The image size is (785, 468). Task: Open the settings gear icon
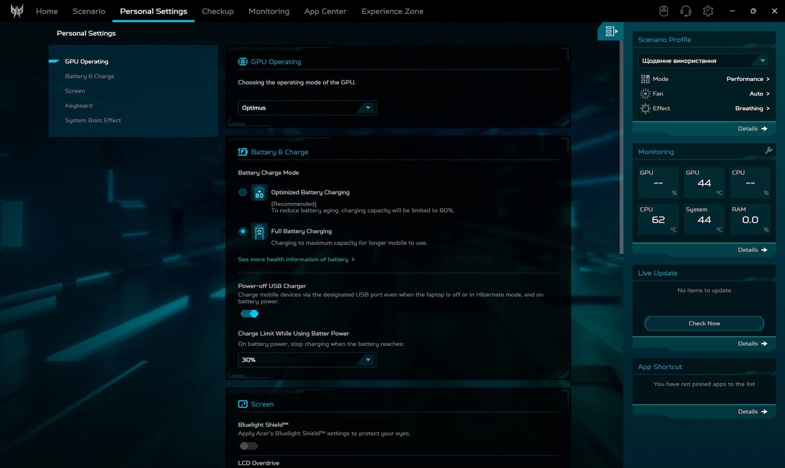click(708, 11)
